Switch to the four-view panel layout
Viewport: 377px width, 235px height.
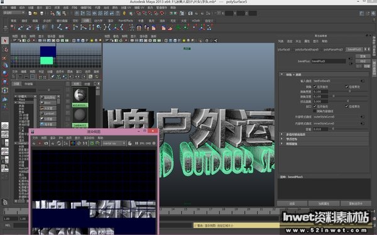pos(5,134)
